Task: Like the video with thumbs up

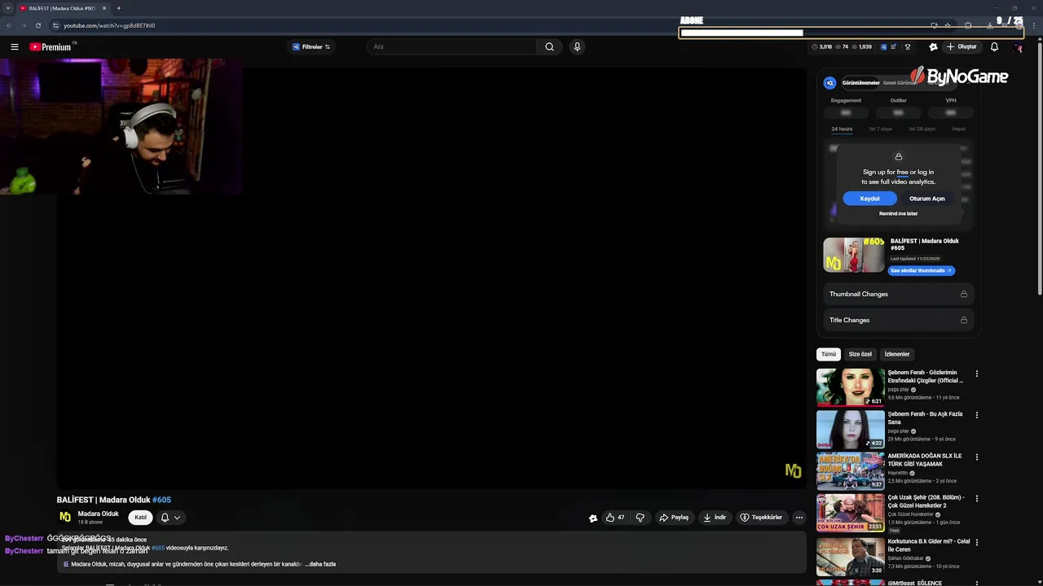Action: [x=614, y=518]
